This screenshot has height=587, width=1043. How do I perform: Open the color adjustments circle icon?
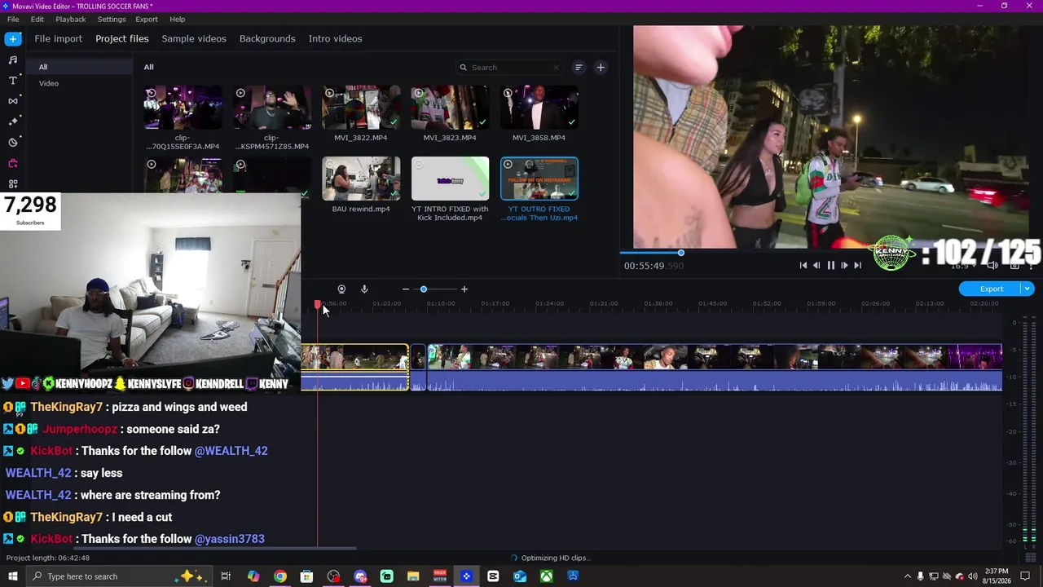coord(13,142)
